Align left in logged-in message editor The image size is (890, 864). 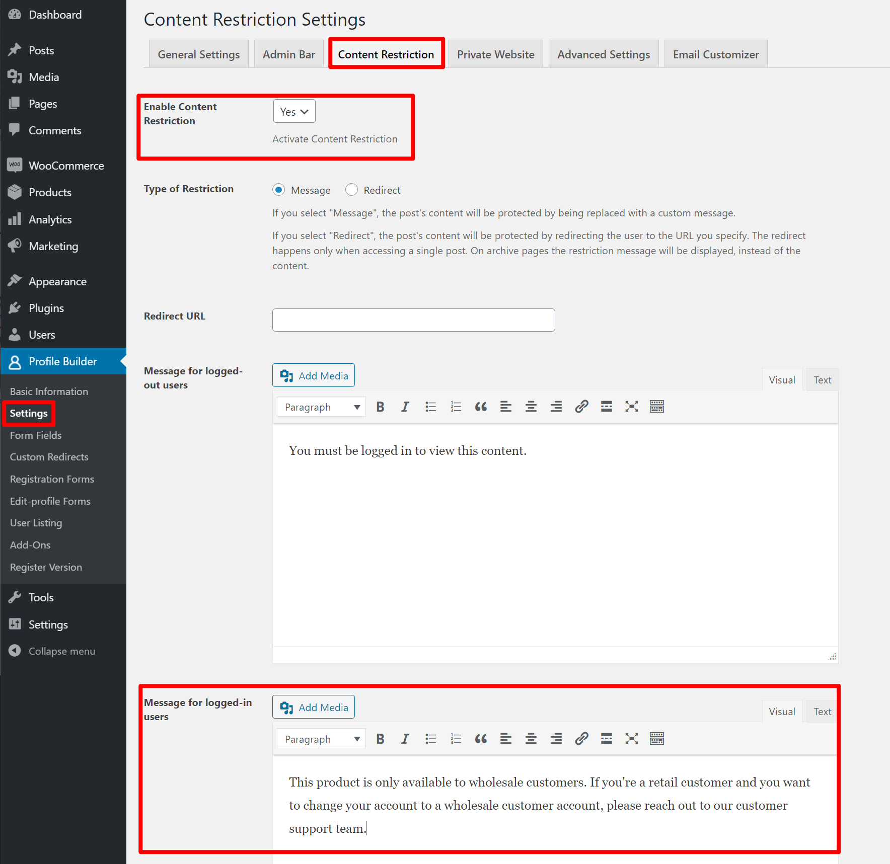(x=506, y=739)
